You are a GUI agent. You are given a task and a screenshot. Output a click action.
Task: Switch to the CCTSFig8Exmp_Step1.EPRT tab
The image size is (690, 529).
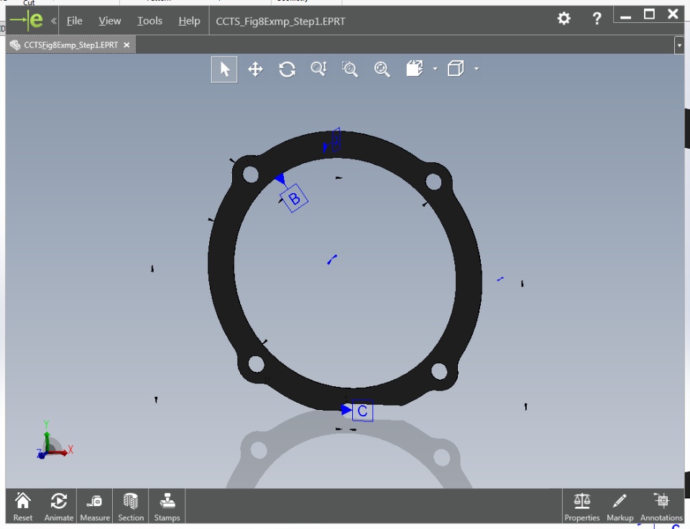[x=71, y=45]
